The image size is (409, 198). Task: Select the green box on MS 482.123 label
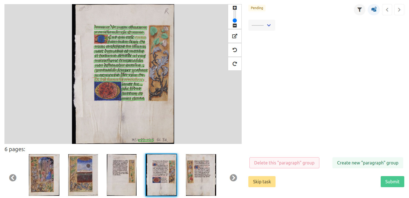pyautogui.click(x=146, y=140)
